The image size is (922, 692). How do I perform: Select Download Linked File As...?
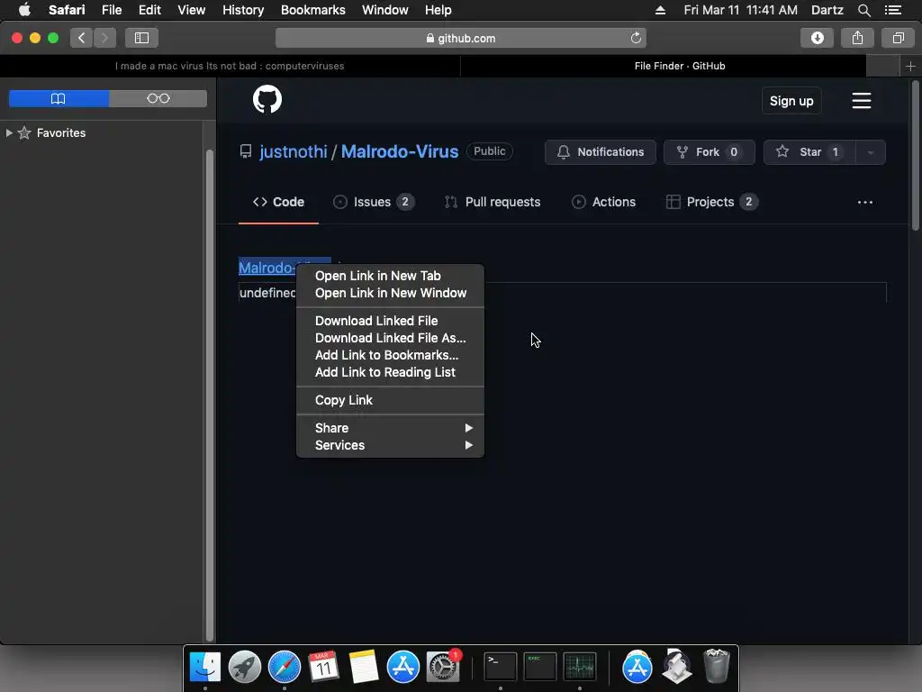390,338
